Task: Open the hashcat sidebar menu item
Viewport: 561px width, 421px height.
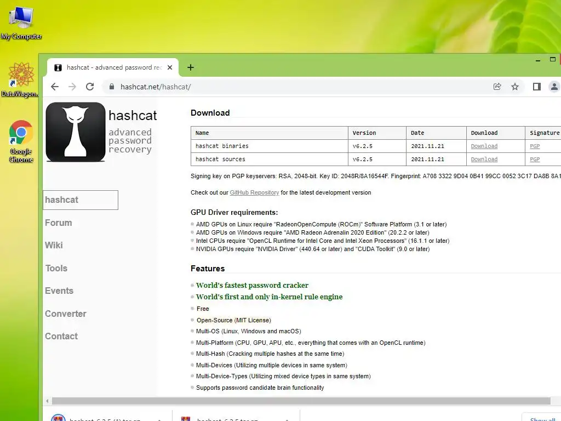Action: point(81,200)
